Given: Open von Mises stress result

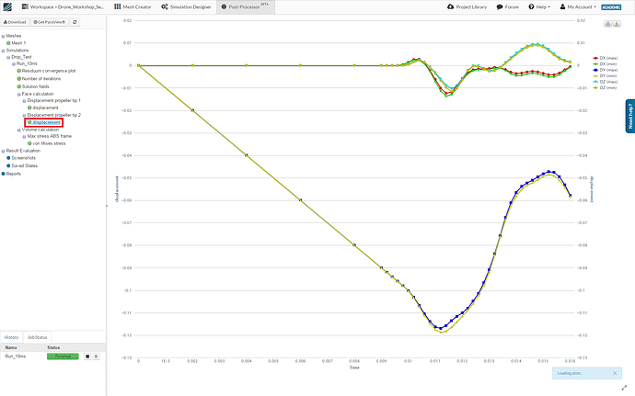Looking at the screenshot, I should tap(47, 143).
